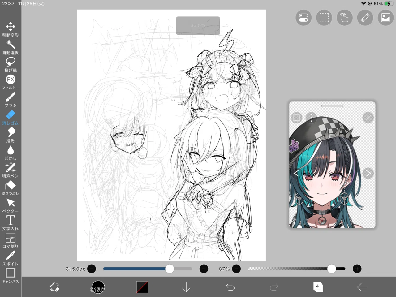396x297 pixels.
Task: Click the reference character image
Action: click(332, 165)
